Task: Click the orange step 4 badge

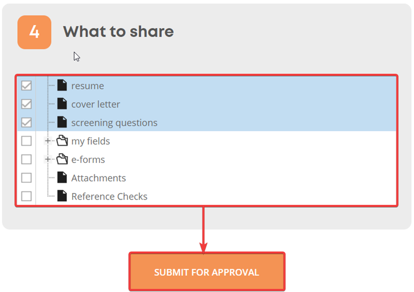Action: point(35,32)
